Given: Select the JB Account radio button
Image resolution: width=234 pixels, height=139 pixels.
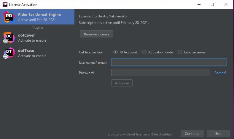Looking at the screenshot, I should [115, 52].
